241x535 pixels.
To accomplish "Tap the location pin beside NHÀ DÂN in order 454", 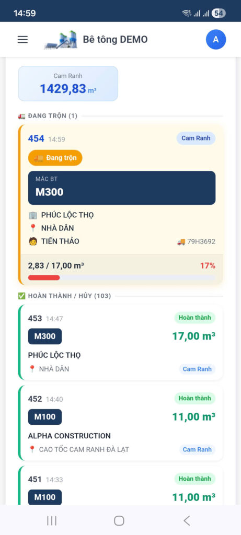I will tap(32, 228).
